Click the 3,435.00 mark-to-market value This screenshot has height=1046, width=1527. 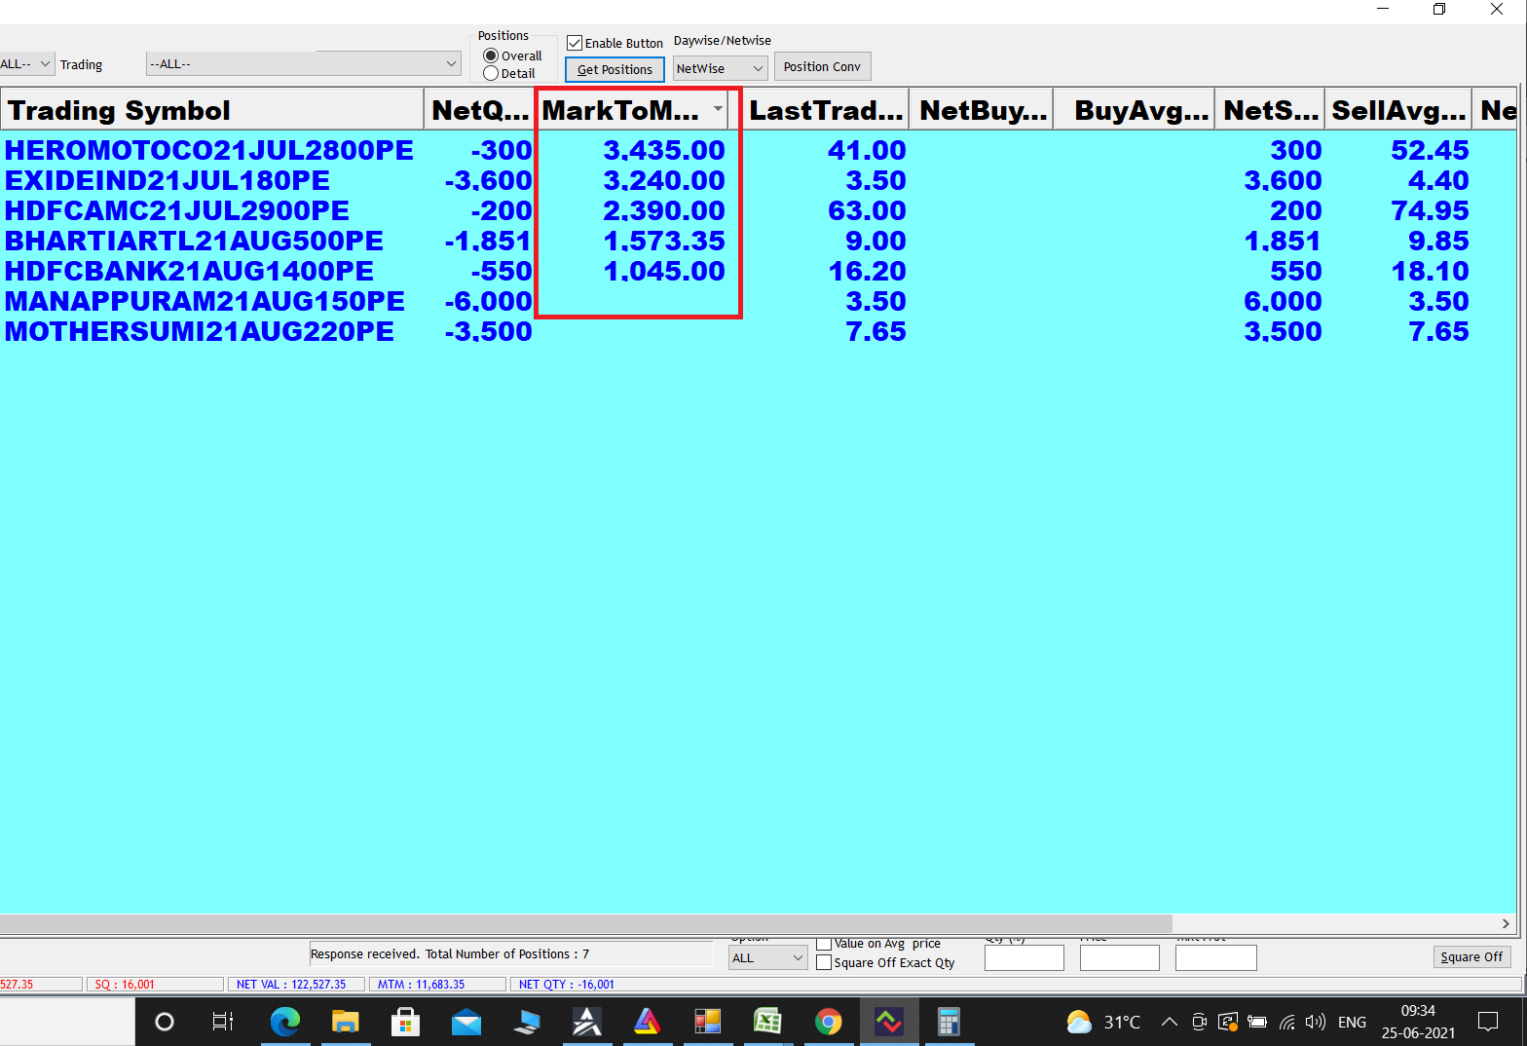click(664, 150)
